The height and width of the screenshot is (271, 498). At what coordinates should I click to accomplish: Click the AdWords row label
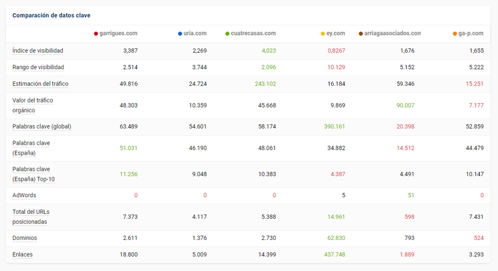tap(24, 195)
